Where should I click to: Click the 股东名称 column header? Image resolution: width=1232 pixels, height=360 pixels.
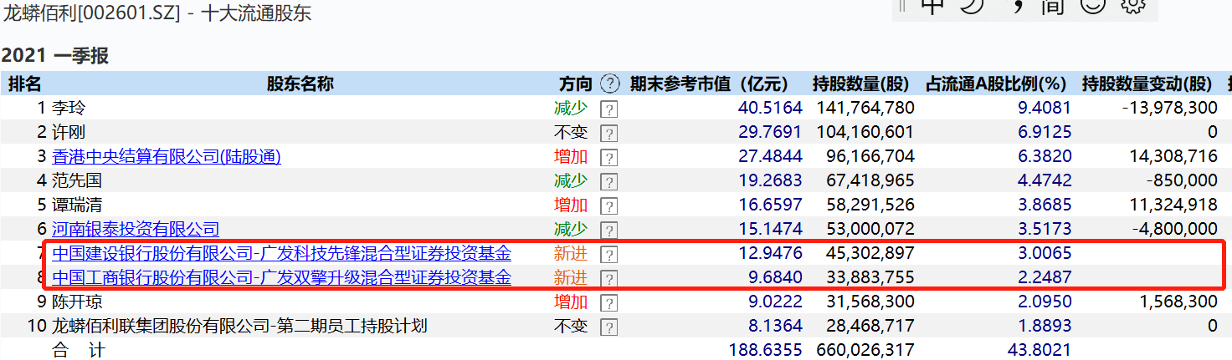(300, 84)
